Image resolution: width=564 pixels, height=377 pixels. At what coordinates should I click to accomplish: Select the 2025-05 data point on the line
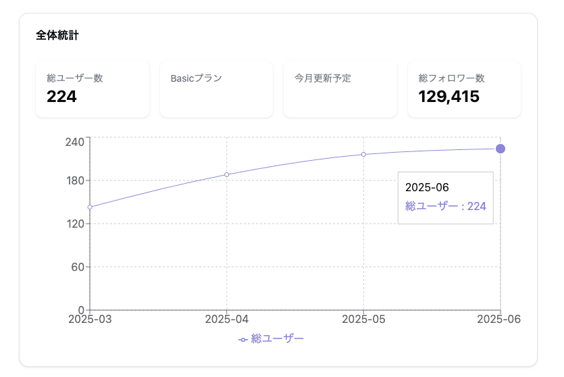tap(363, 155)
